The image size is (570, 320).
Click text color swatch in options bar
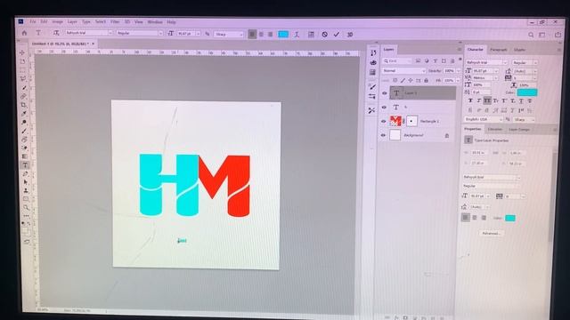pos(283,34)
